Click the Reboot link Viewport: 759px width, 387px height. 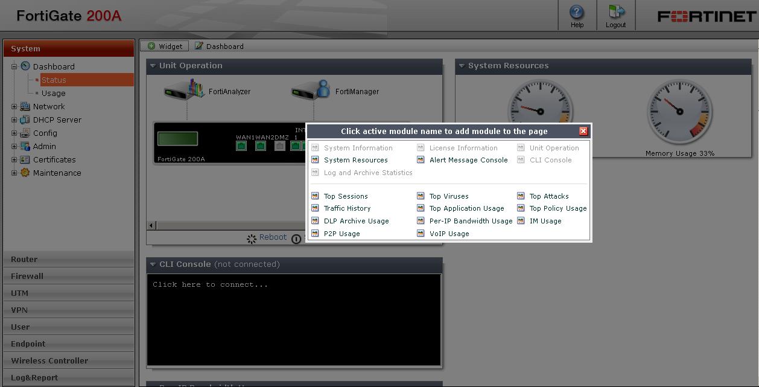273,237
